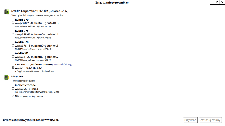Click the Zarządzanie sterownikami title bar
225x126 pixels.
coord(113,2)
